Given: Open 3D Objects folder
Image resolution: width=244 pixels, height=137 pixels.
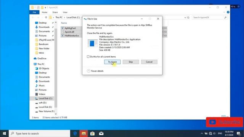Looking at the screenshot, I should point(44,68).
